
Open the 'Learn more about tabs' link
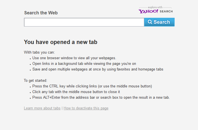tap(42, 108)
